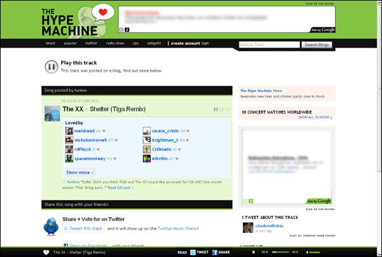
Task: Open the popular tab in the navigation
Action: (70, 43)
